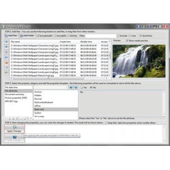
Task: Click the scroll-down arrow of the value pane
Action: pyautogui.click(x=164, y=114)
